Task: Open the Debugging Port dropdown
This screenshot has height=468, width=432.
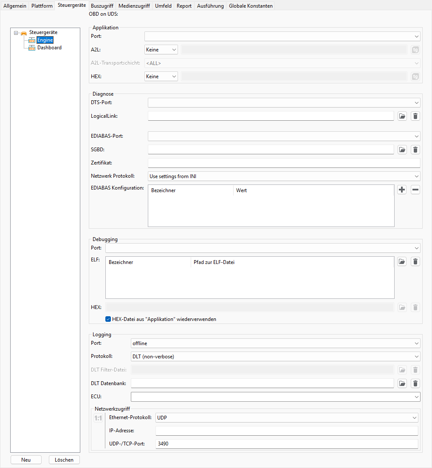Action: (x=263, y=248)
